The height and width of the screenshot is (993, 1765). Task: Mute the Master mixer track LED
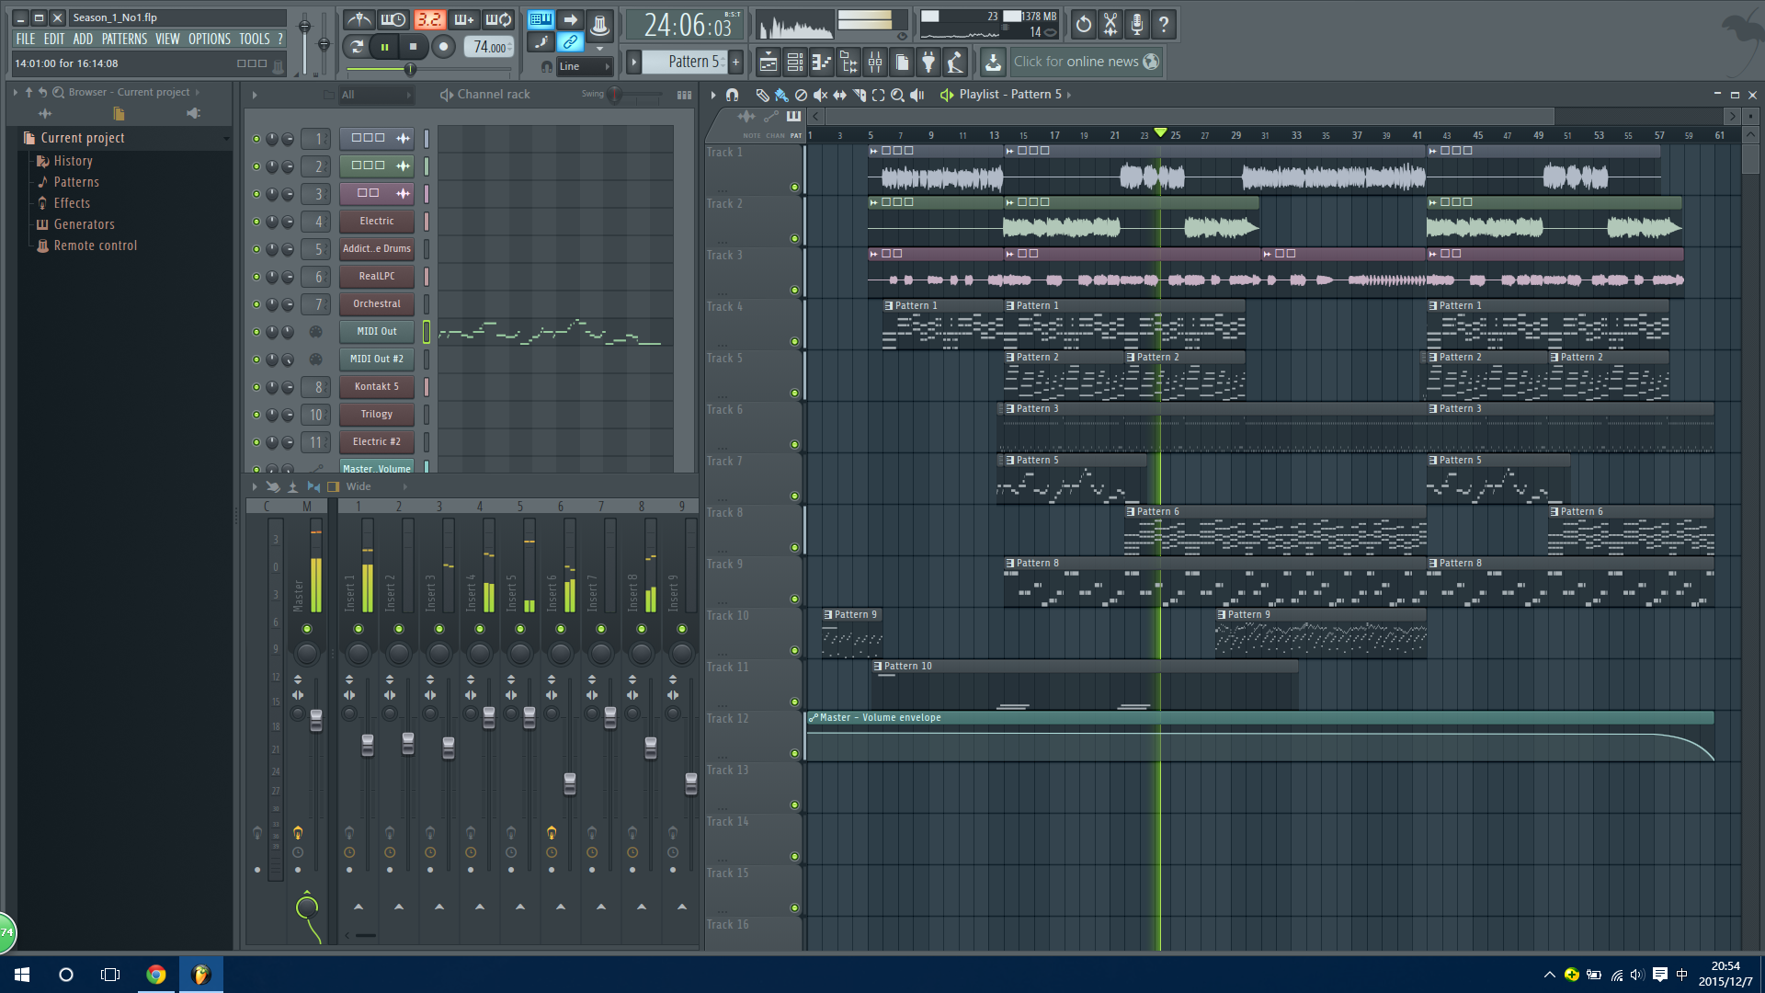coord(307,629)
